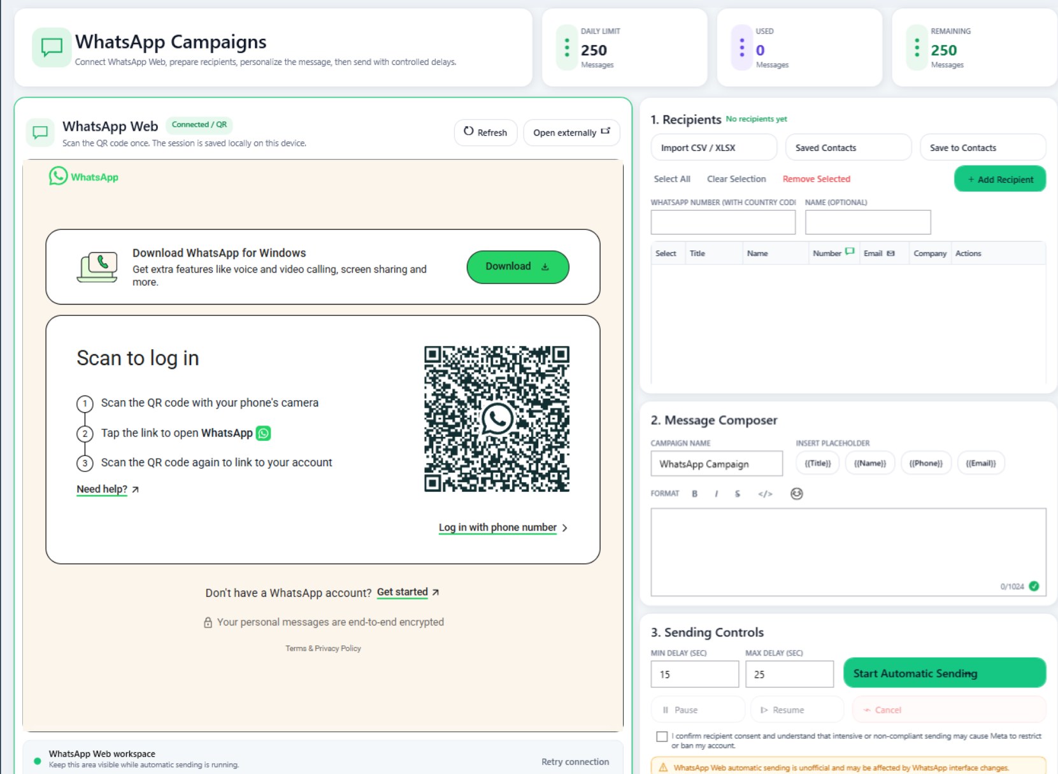Open Saved Contacts
The width and height of the screenshot is (1058, 774).
(x=848, y=147)
